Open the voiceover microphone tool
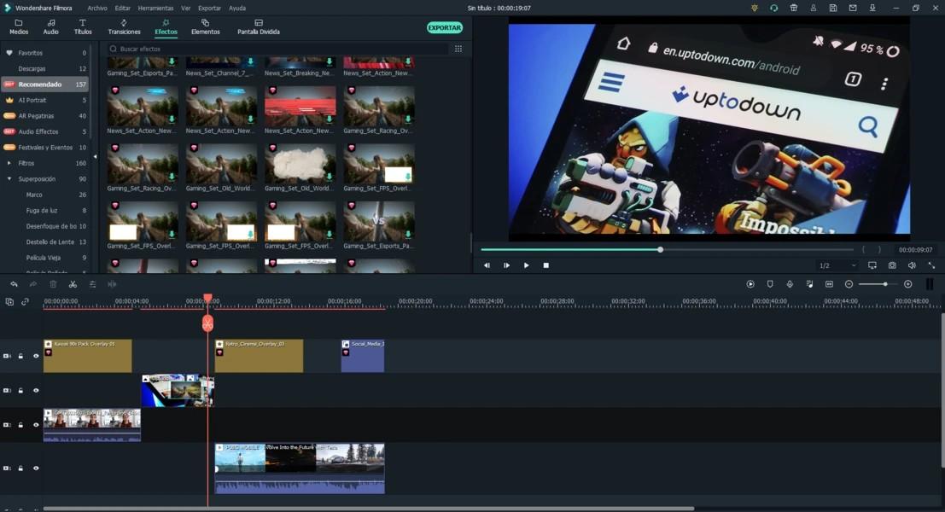Screen dimensions: 945x512 [x=790, y=284]
